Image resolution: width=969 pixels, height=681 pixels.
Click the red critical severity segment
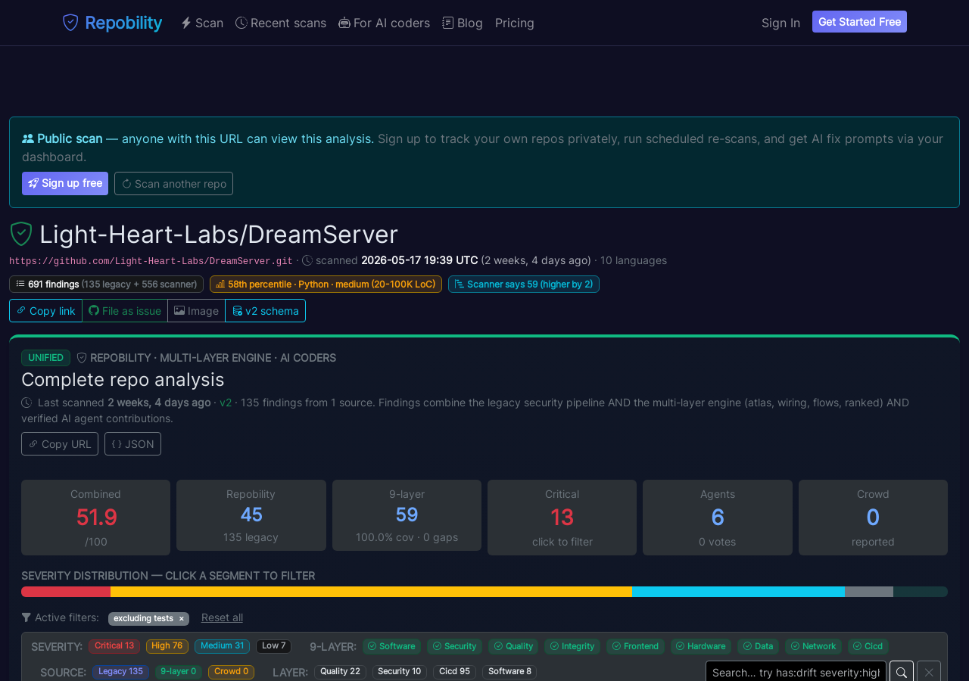click(x=66, y=592)
